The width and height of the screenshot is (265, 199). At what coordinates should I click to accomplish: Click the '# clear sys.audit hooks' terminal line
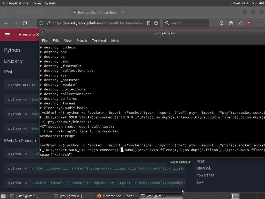(64, 108)
